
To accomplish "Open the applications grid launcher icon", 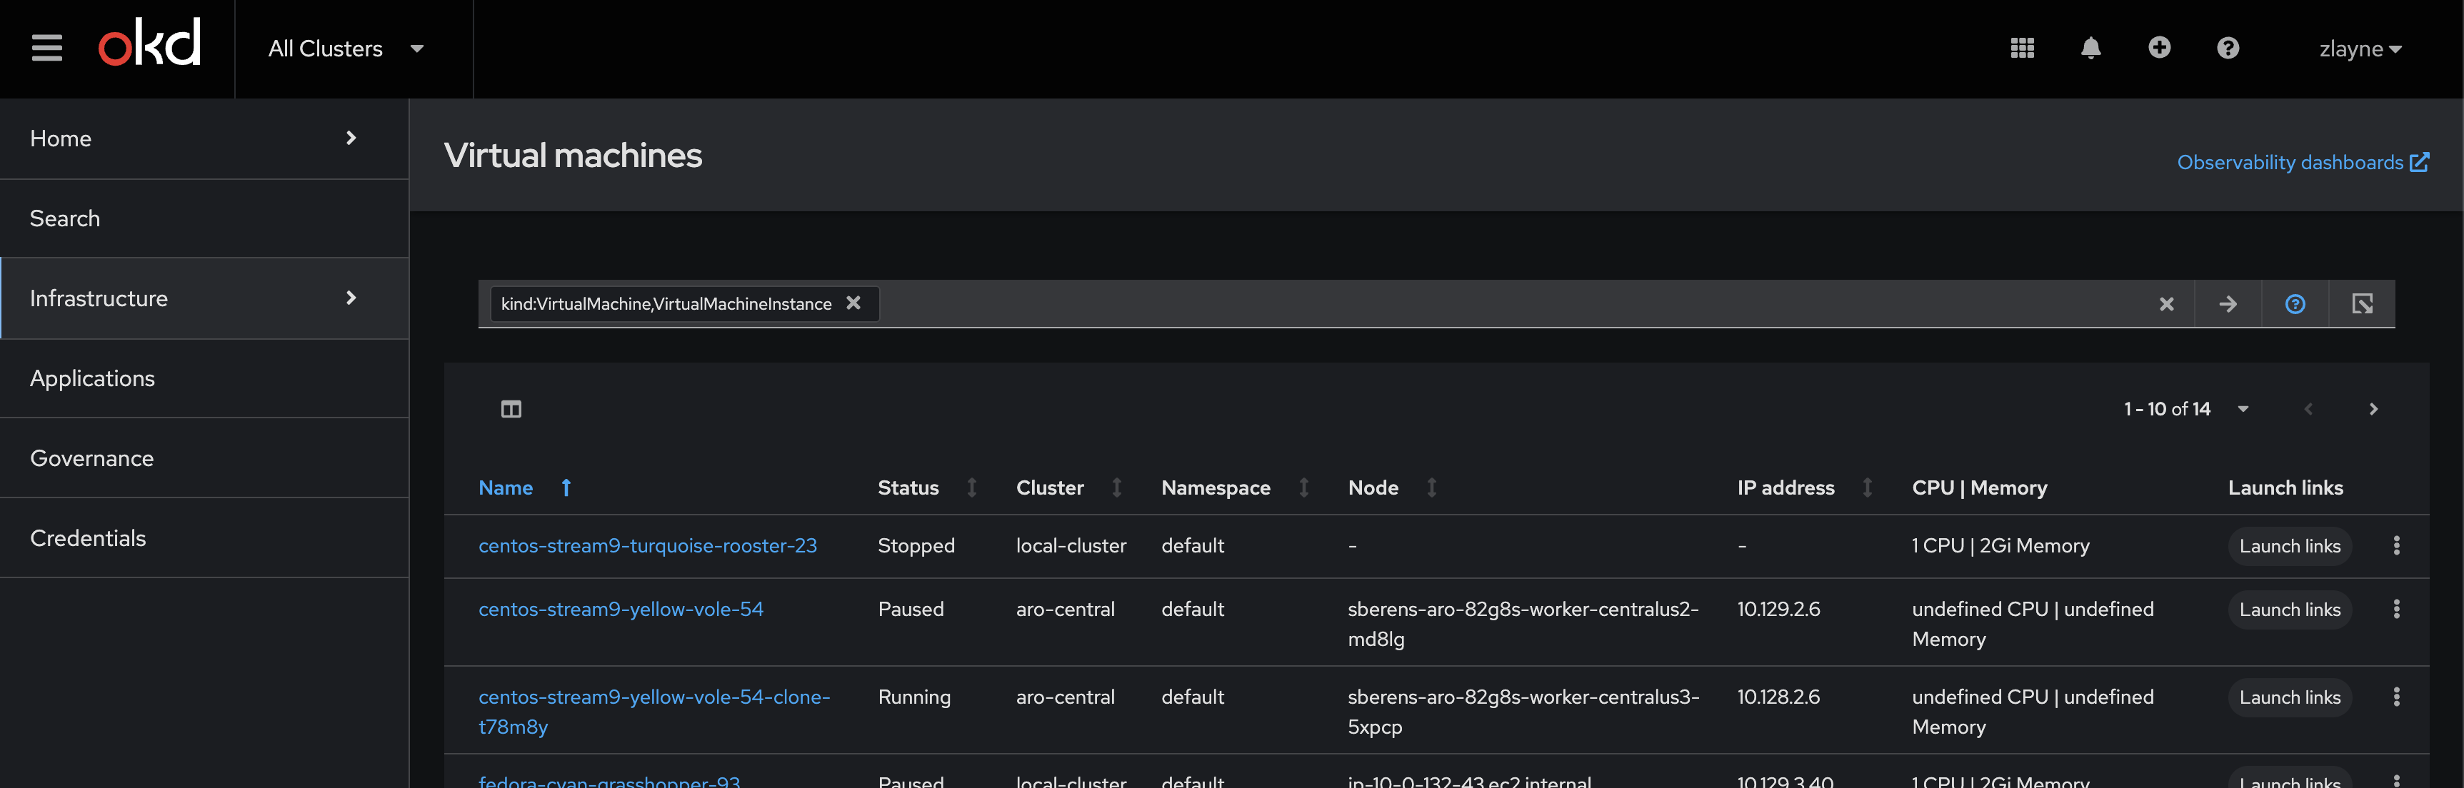I will 2022,48.
